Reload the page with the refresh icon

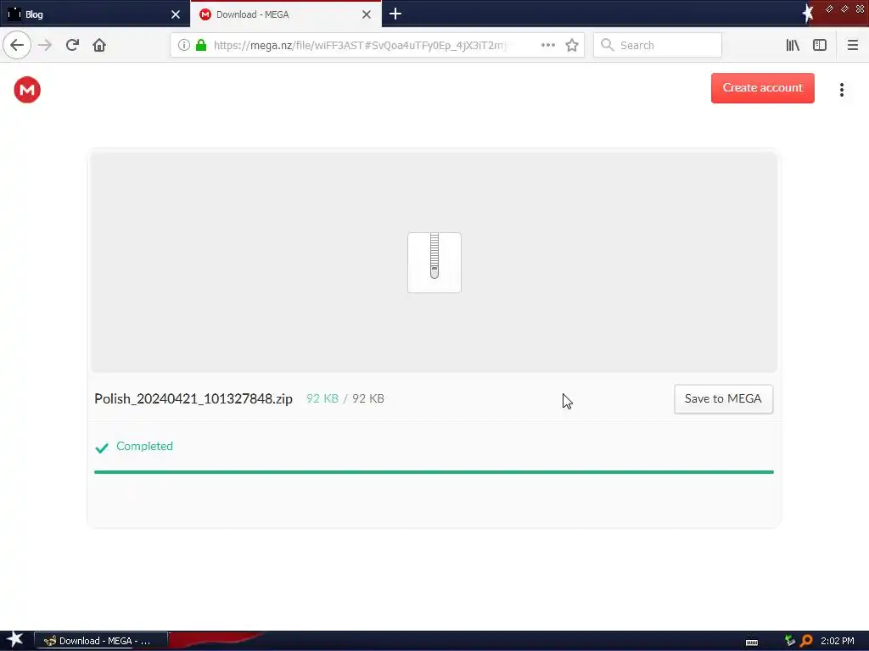click(x=72, y=45)
